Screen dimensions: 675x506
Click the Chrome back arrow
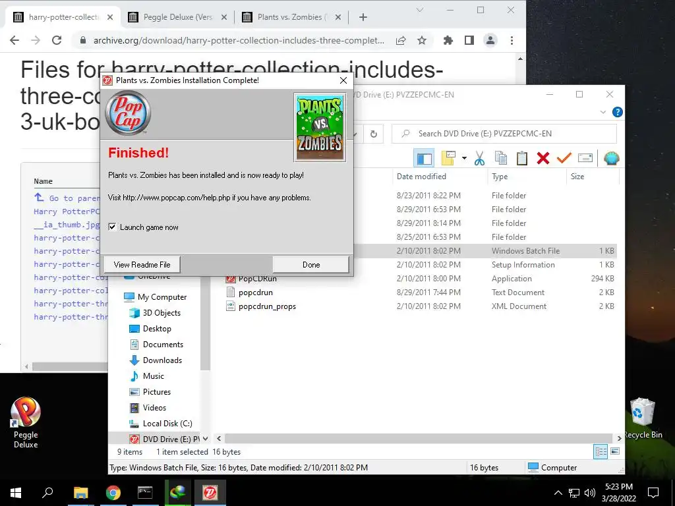coord(15,40)
